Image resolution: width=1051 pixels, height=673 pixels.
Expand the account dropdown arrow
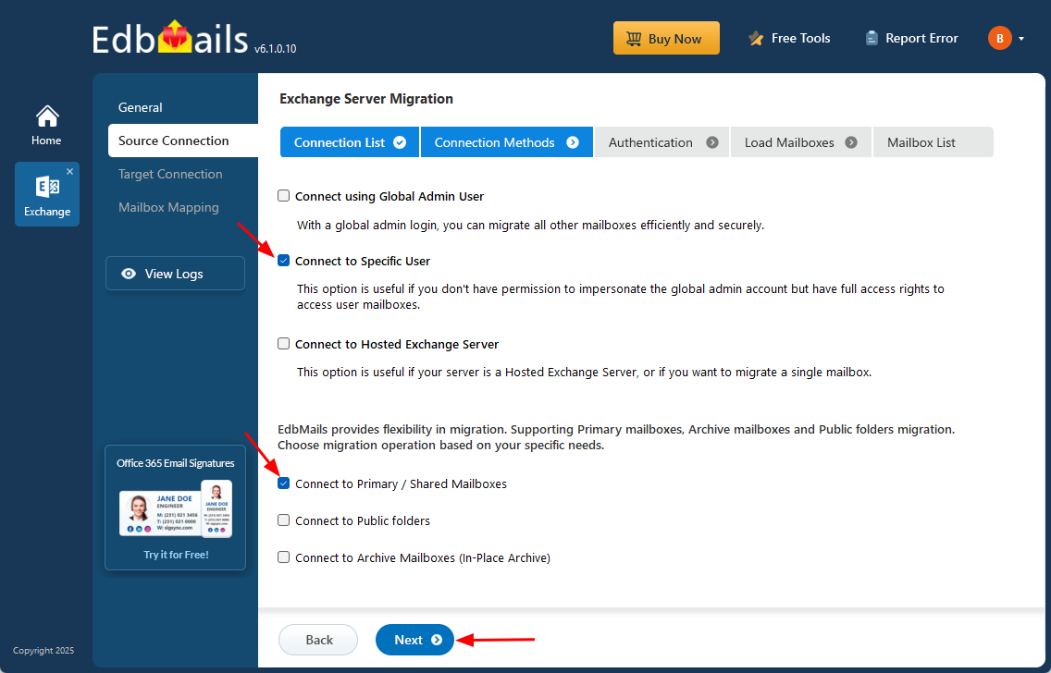(1021, 39)
